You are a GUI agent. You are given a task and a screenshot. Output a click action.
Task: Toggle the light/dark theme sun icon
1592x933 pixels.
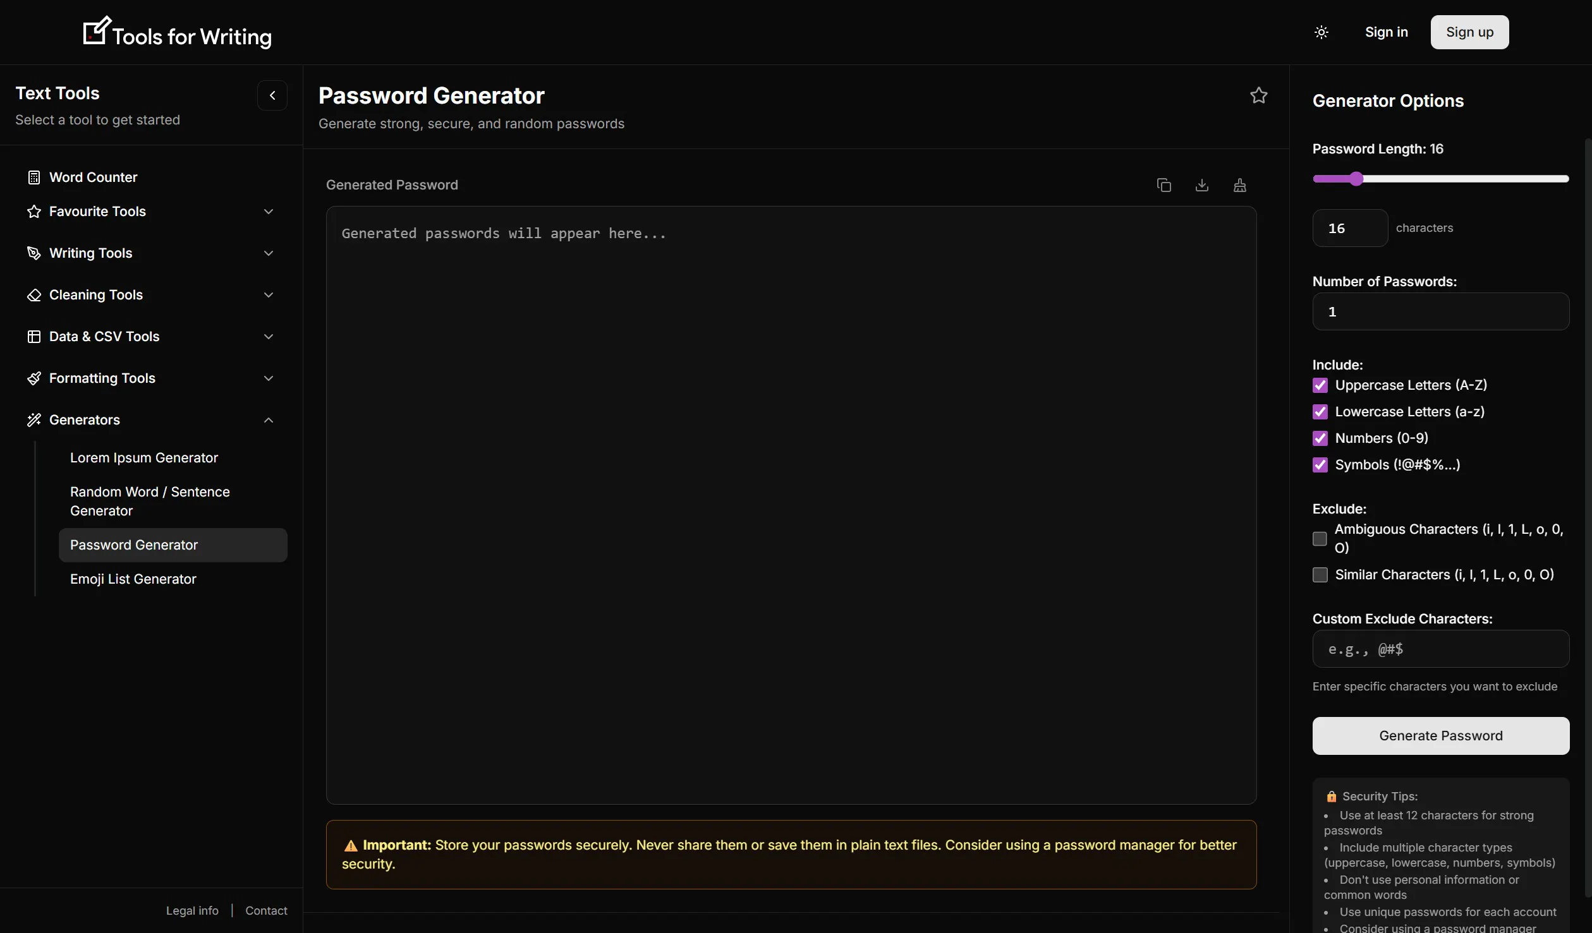pos(1322,32)
